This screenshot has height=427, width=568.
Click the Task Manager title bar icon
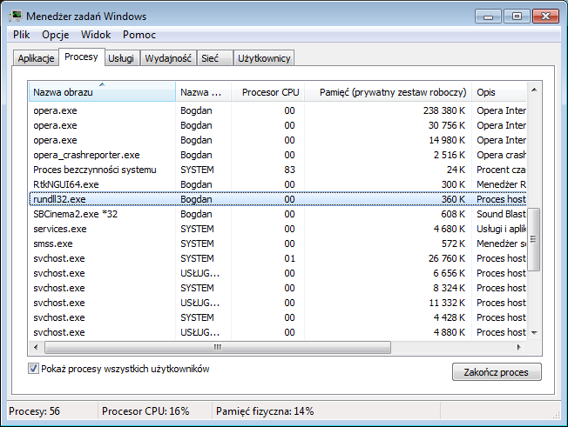[x=16, y=17]
